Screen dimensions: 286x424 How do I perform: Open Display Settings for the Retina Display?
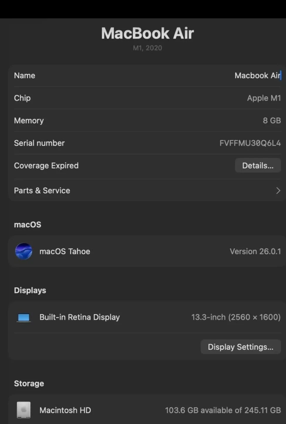point(240,347)
